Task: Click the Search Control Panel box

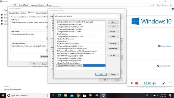Action: click(164, 5)
